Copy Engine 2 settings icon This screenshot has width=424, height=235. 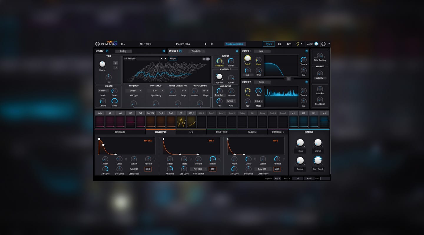pos(180,51)
